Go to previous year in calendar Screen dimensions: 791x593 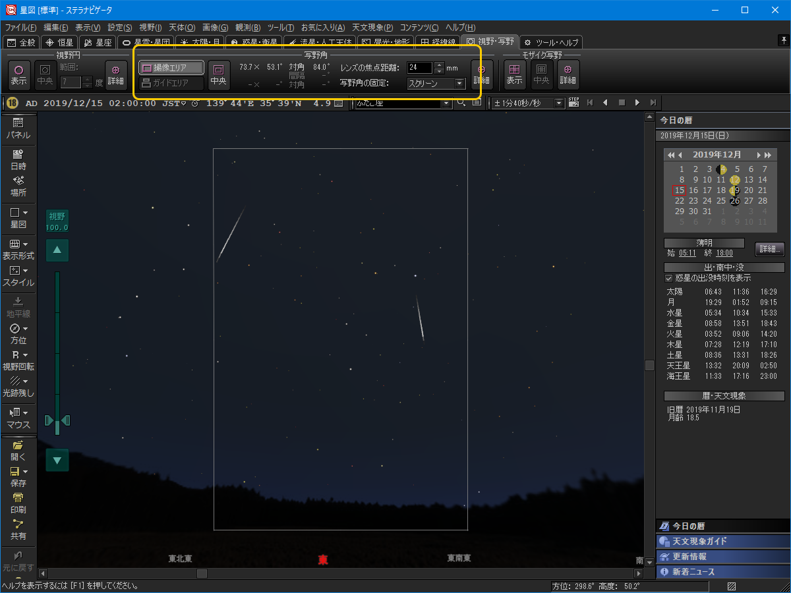(671, 155)
